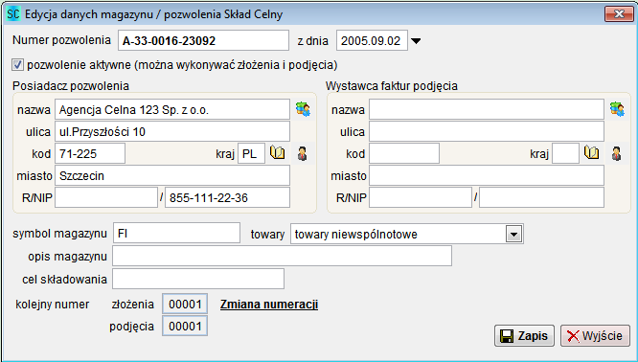
Task: Click the opis magazynu field
Action: 282,256
